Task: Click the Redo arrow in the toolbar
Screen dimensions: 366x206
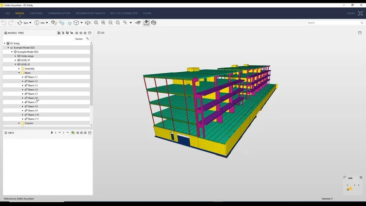Action: click(x=11, y=22)
